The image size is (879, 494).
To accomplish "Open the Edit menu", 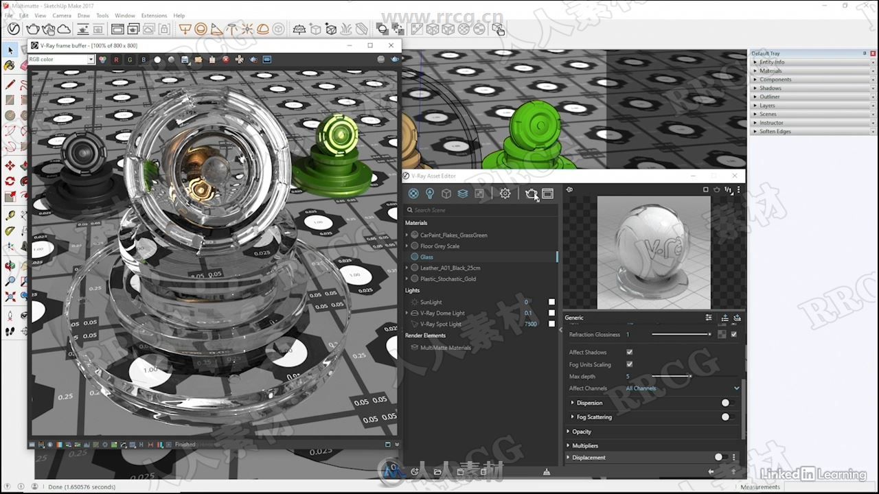I will pyautogui.click(x=24, y=15).
